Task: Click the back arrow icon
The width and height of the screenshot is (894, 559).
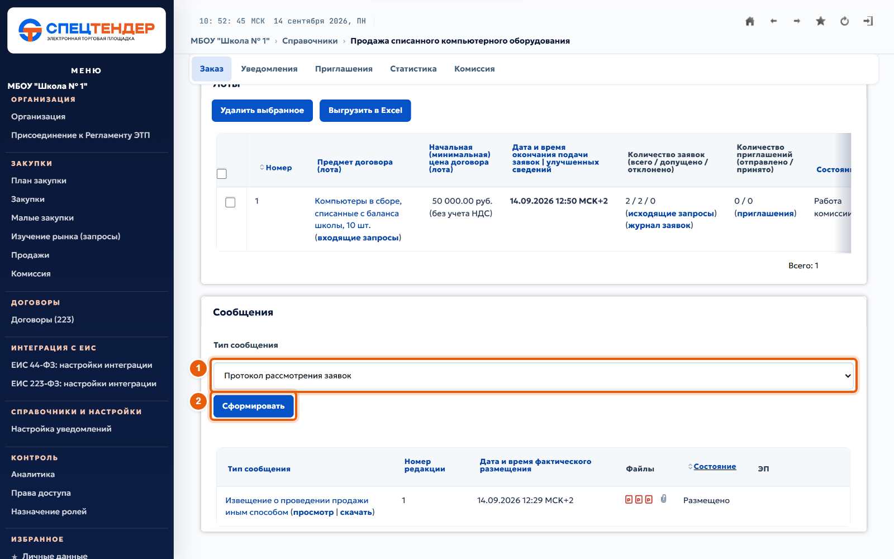Action: [x=773, y=21]
